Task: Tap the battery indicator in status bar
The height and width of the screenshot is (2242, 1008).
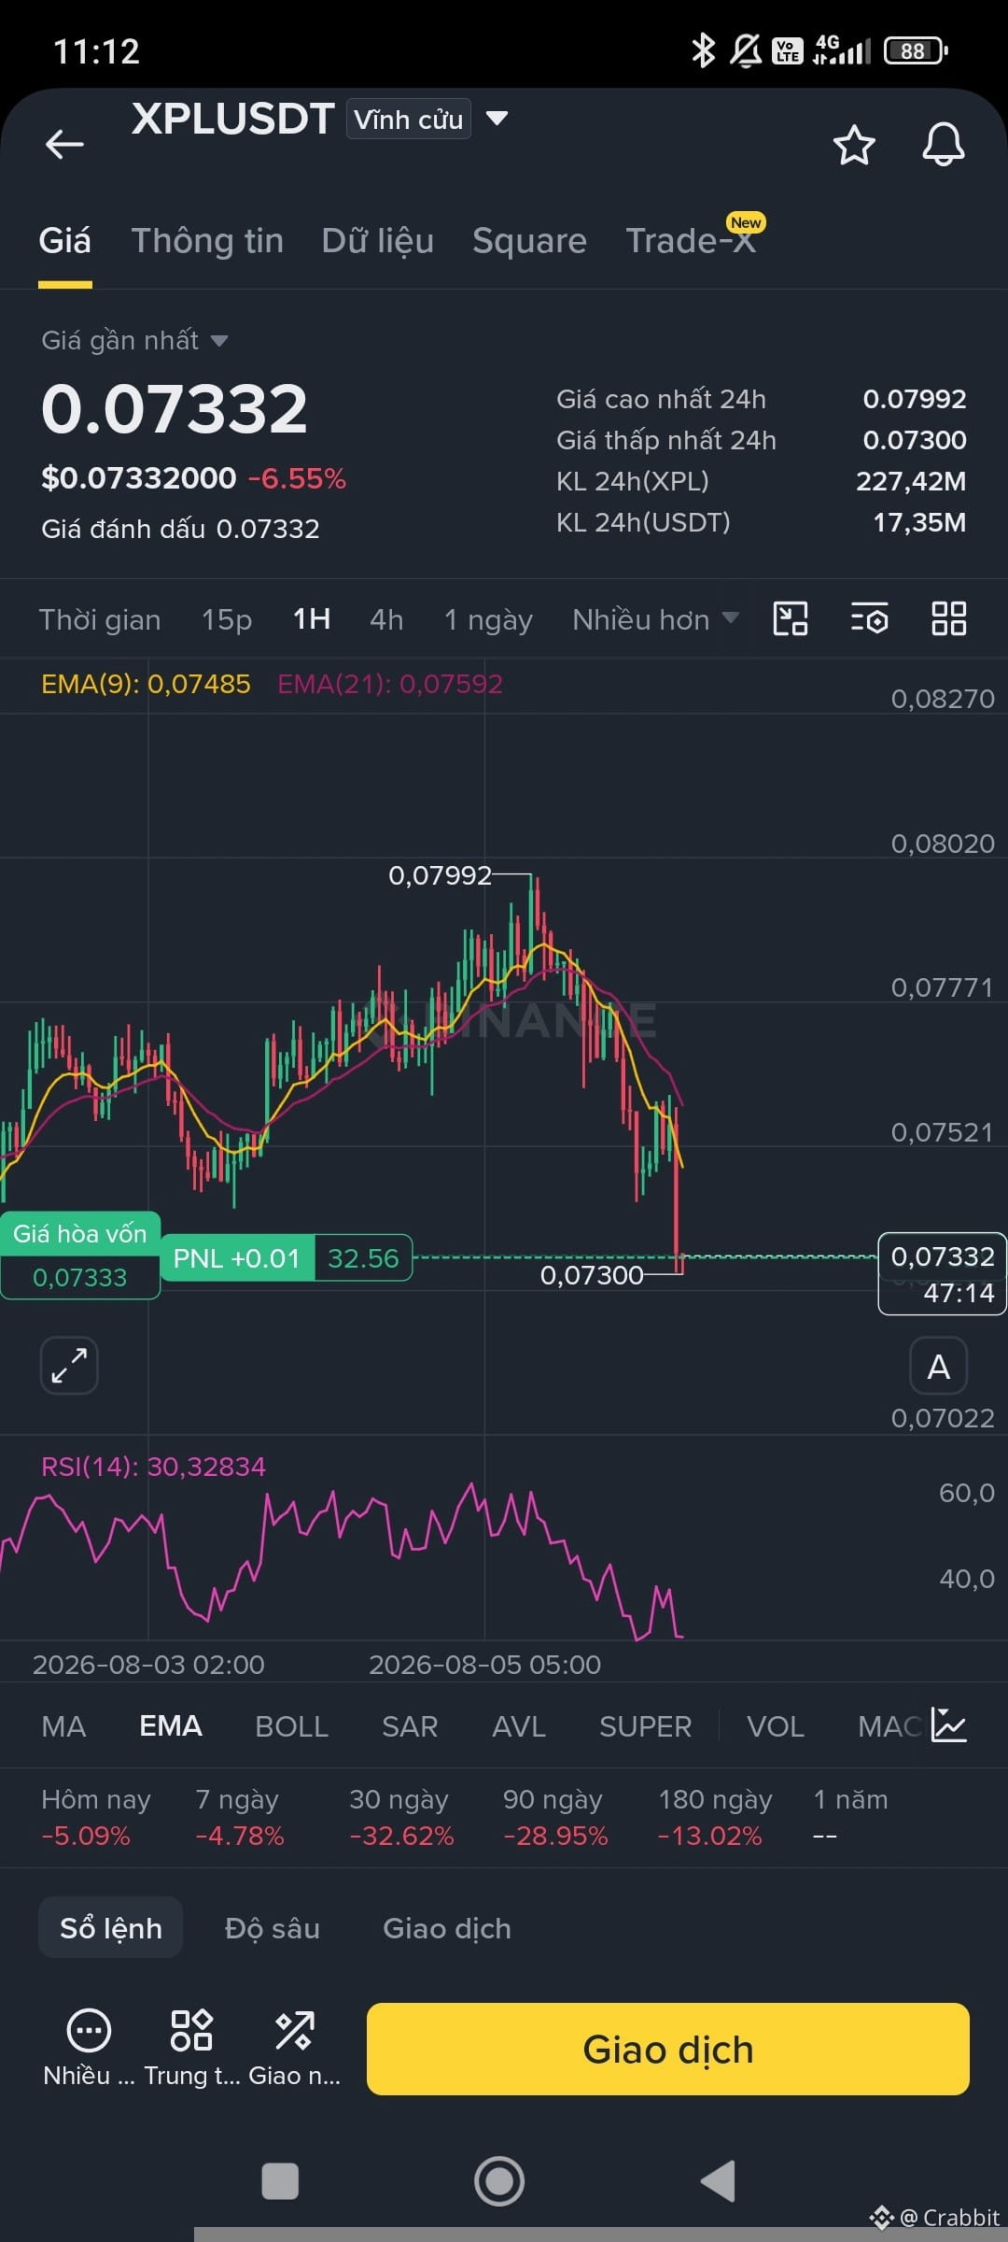Action: point(916,50)
